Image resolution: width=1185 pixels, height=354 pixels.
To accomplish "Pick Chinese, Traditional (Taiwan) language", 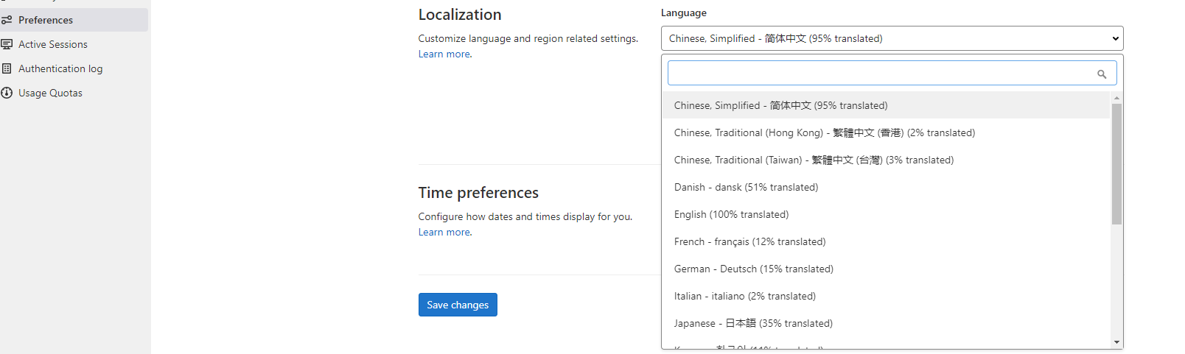I will (x=814, y=160).
